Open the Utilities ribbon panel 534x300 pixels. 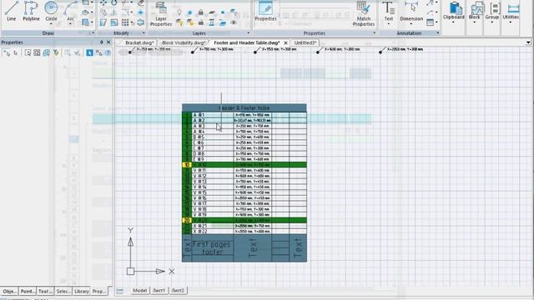(x=511, y=12)
